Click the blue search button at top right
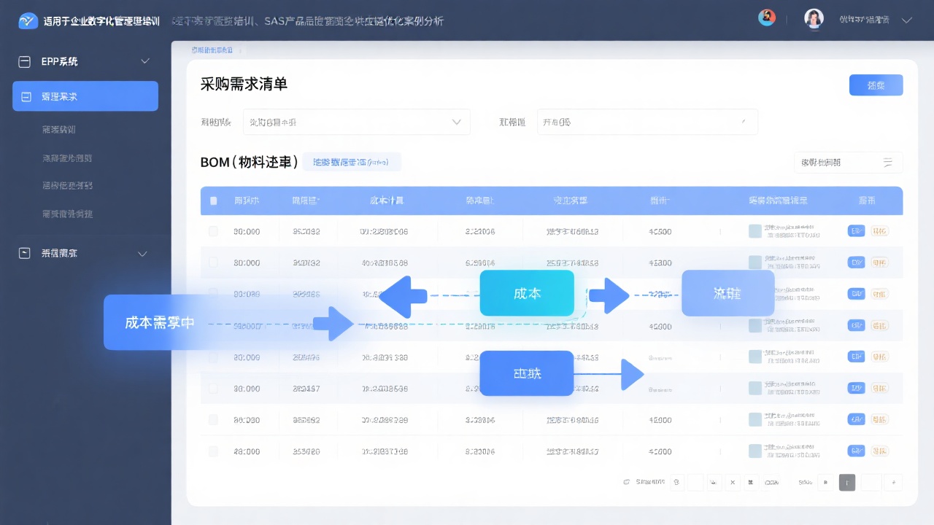The image size is (934, 525). (x=876, y=85)
